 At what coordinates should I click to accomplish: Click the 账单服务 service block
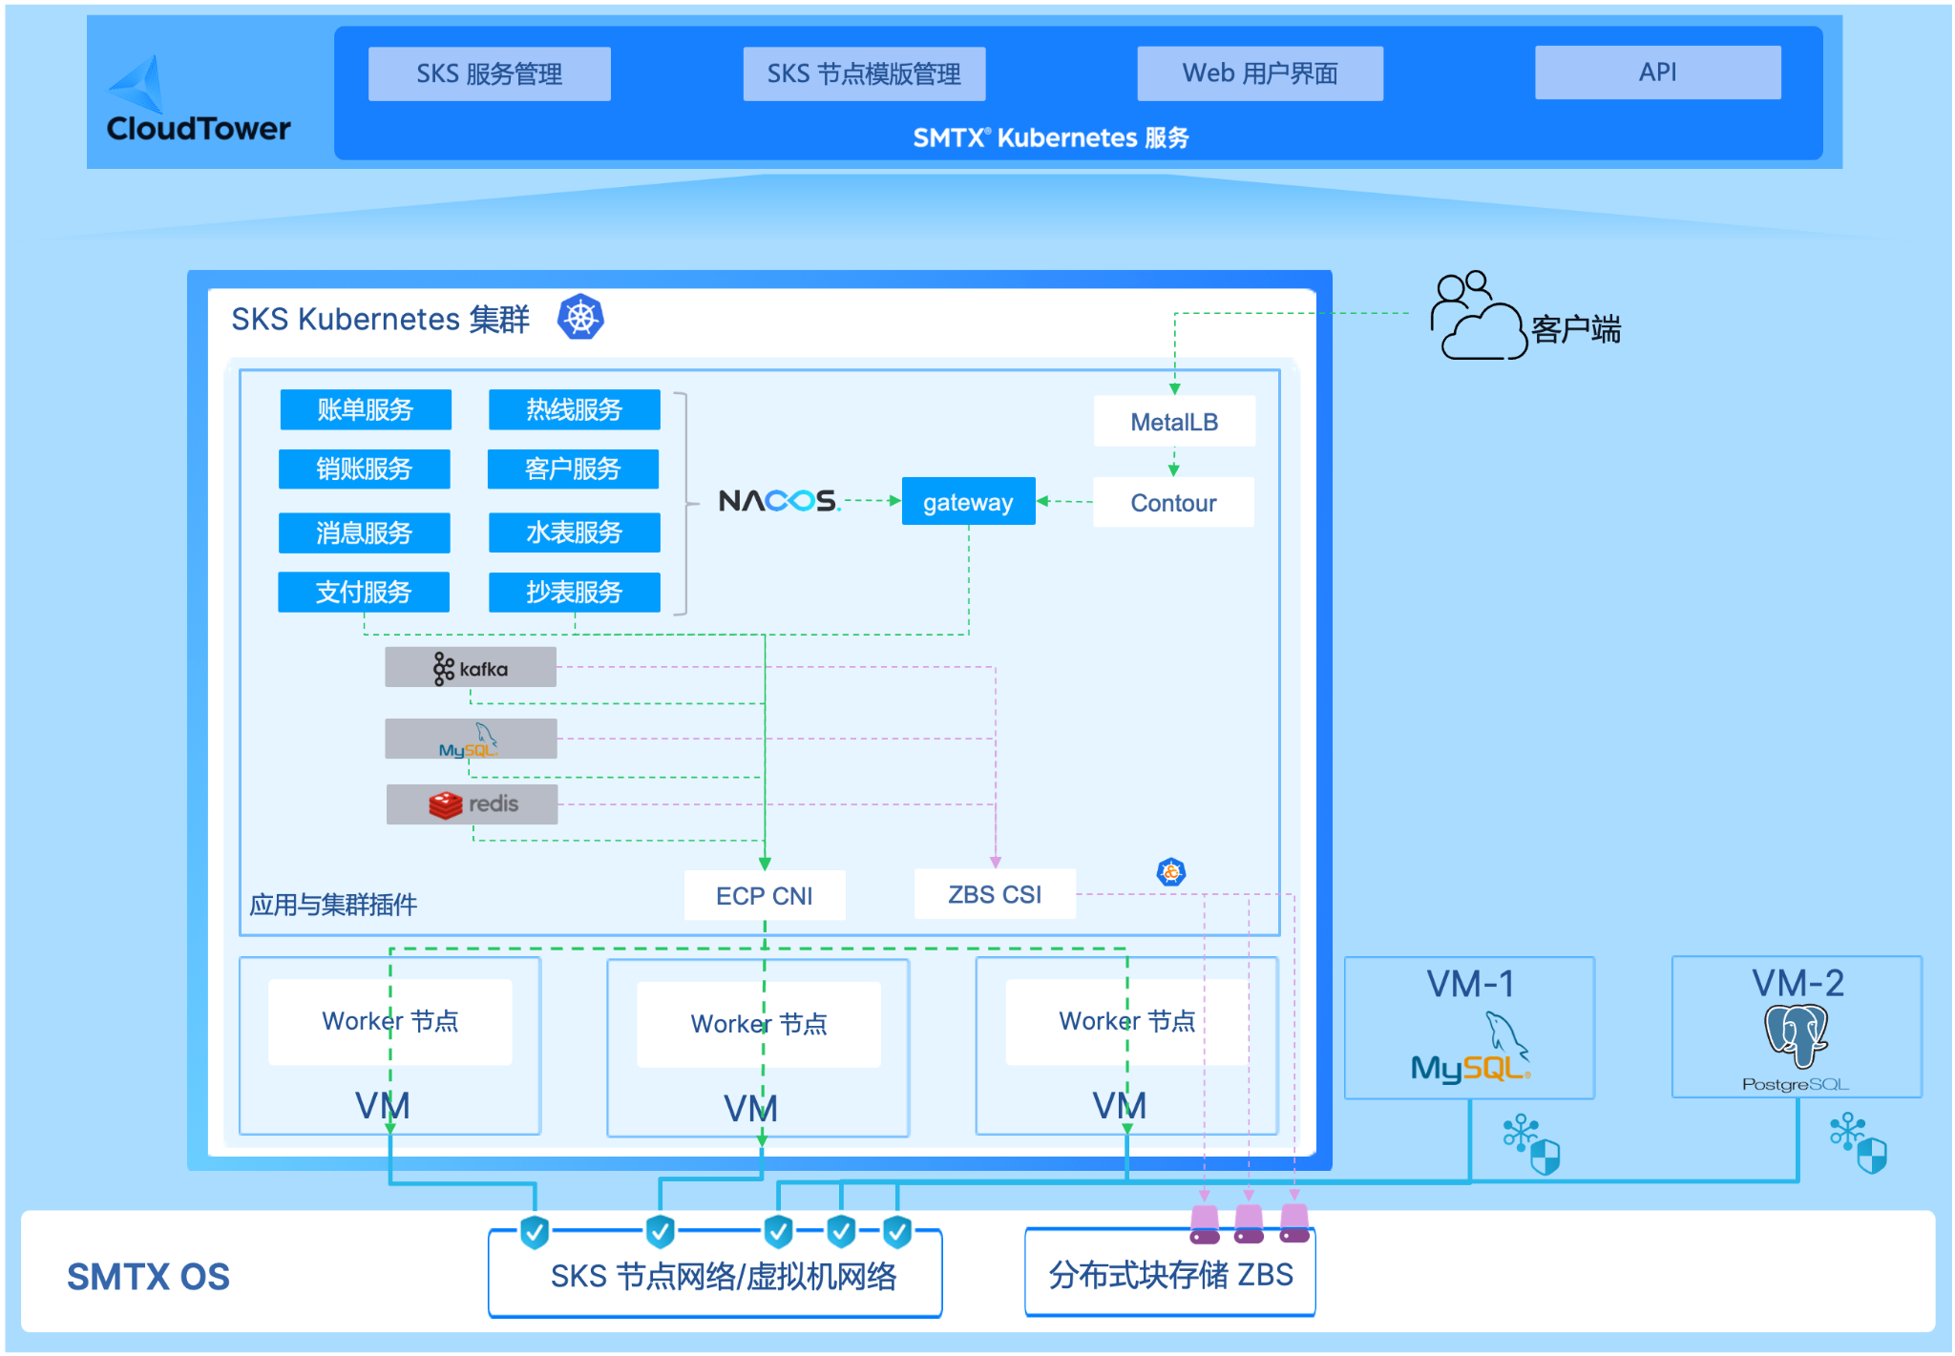coord(366,409)
